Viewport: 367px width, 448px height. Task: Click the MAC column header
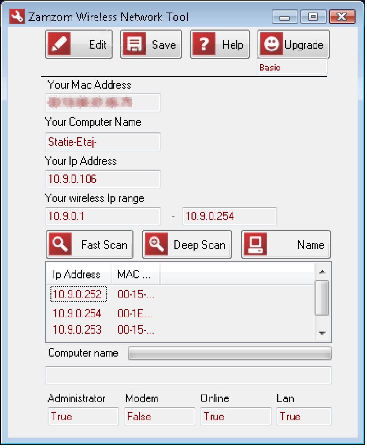pos(135,274)
